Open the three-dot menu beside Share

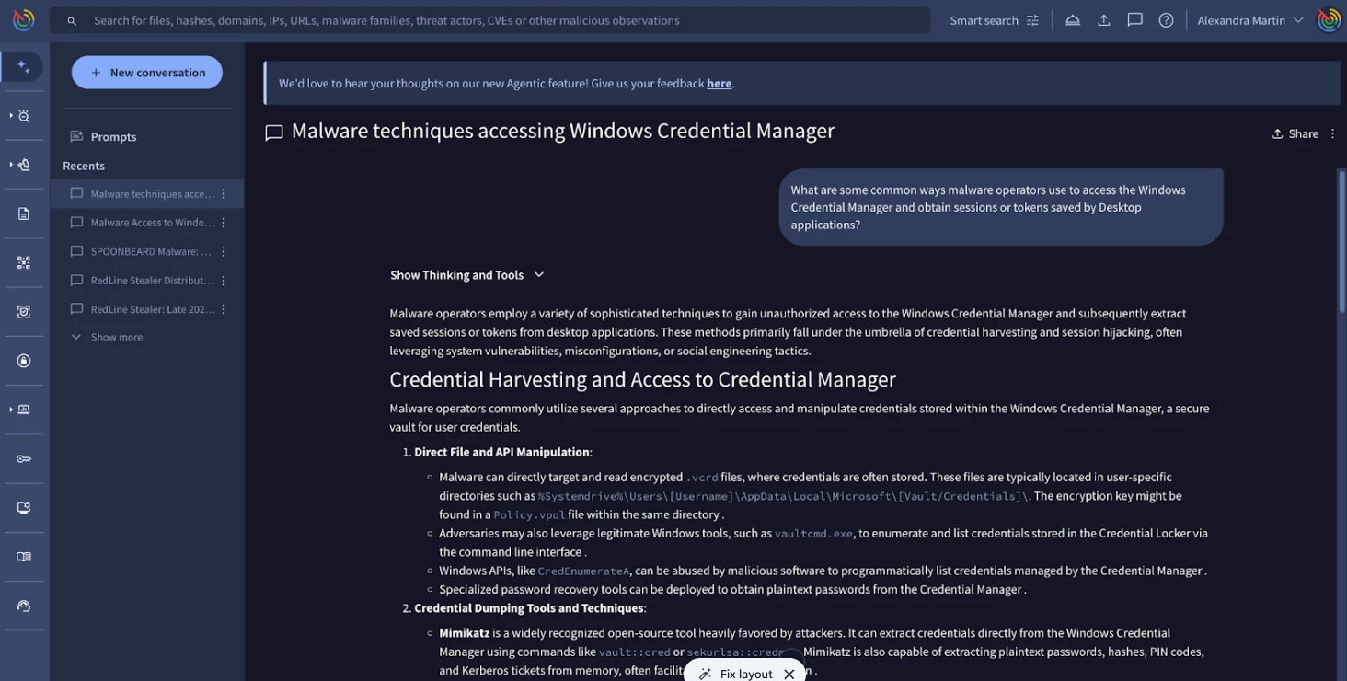(1332, 133)
